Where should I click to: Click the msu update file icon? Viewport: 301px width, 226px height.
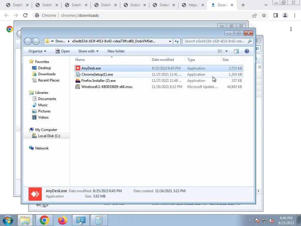78,87
